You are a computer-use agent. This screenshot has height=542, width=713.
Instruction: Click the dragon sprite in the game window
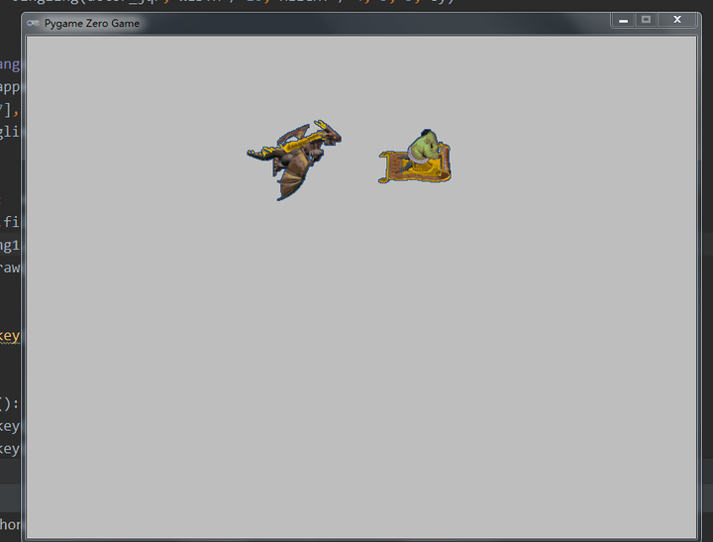tap(294, 160)
